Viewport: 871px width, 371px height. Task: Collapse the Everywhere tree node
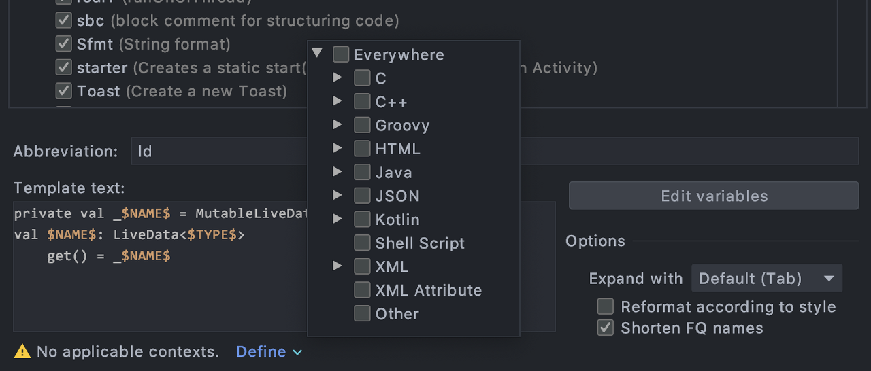pyautogui.click(x=316, y=54)
